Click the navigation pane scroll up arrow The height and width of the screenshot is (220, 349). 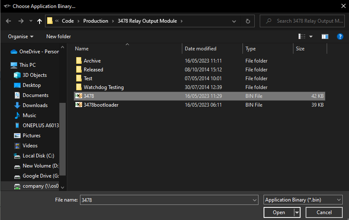(63, 47)
